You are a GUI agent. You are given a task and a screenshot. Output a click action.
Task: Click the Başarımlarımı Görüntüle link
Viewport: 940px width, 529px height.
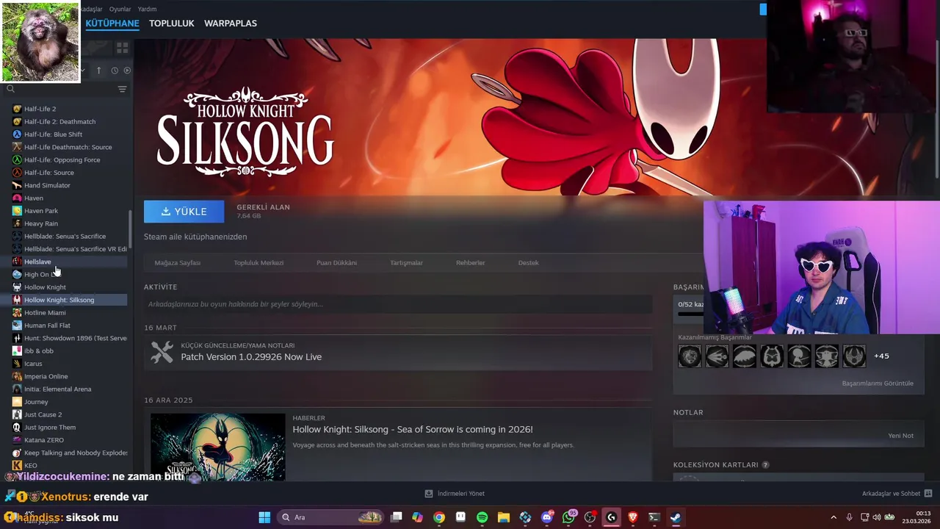[878, 384]
